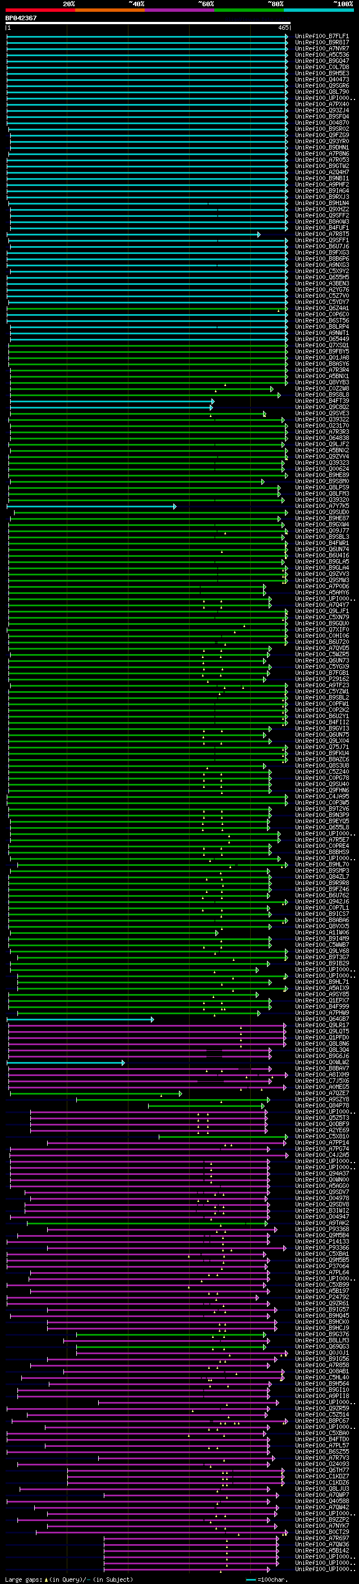Click the white query sequence ruler bar
This screenshot has height=1584, width=359.
(148, 24)
